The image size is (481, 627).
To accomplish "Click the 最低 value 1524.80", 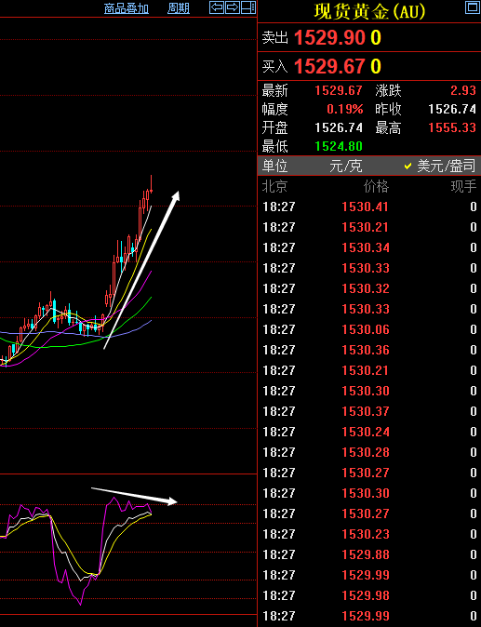I will (339, 146).
